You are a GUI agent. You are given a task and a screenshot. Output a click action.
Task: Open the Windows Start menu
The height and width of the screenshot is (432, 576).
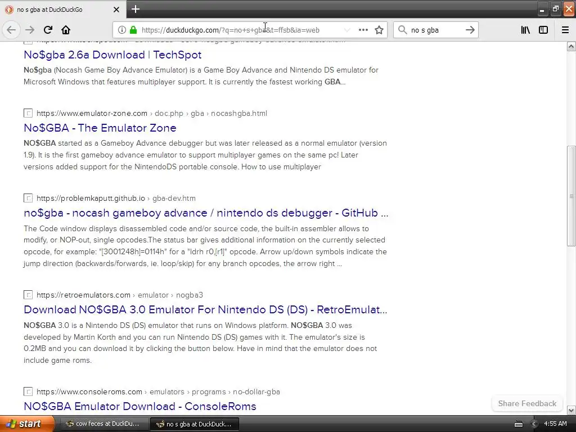(x=27, y=424)
